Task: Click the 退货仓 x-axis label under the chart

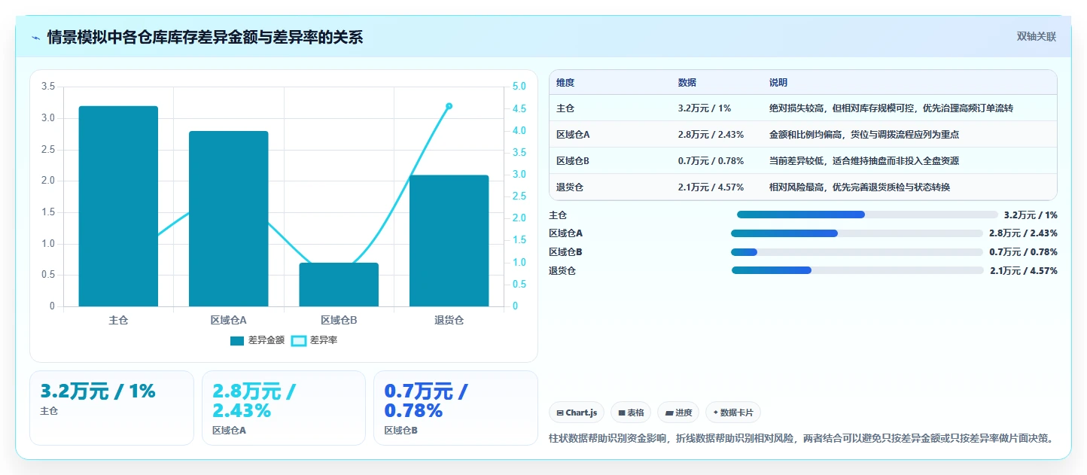Action: pos(449,320)
